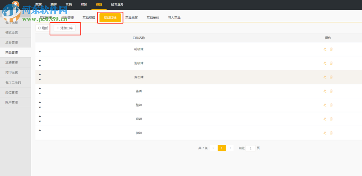Open the editor for 酱香 flavor
Screen dimensions: 362x176
(325, 91)
